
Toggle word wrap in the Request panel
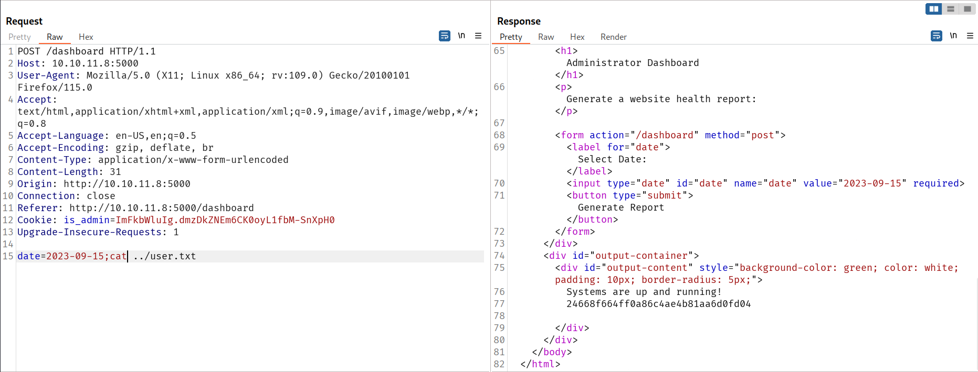pyautogui.click(x=445, y=36)
